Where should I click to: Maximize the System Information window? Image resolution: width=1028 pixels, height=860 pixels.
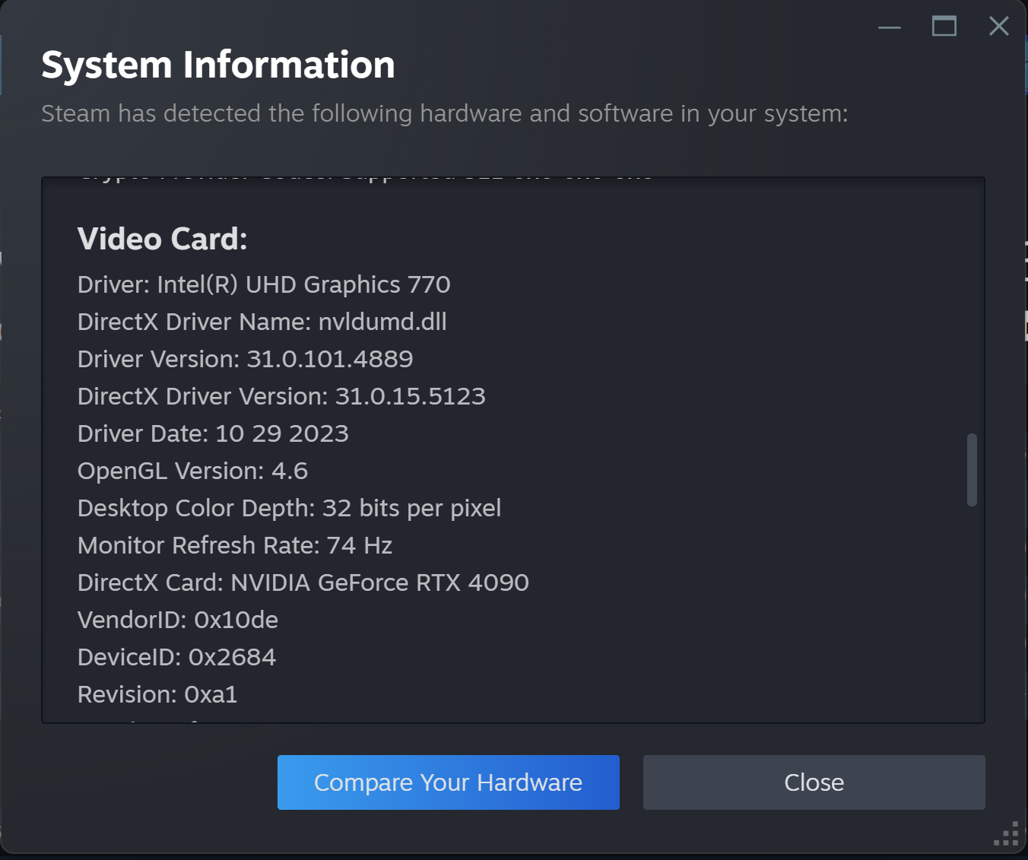point(944,27)
